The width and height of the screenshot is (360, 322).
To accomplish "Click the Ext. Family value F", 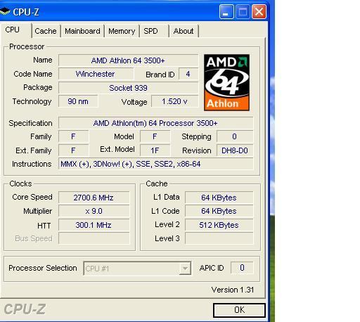I will click(73, 150).
